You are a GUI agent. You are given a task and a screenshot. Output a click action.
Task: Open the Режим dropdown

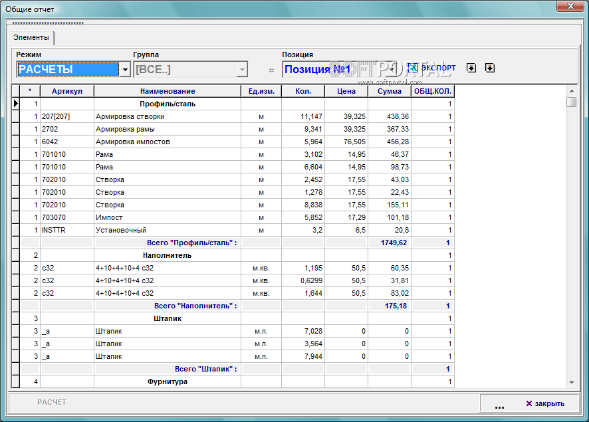tap(124, 70)
